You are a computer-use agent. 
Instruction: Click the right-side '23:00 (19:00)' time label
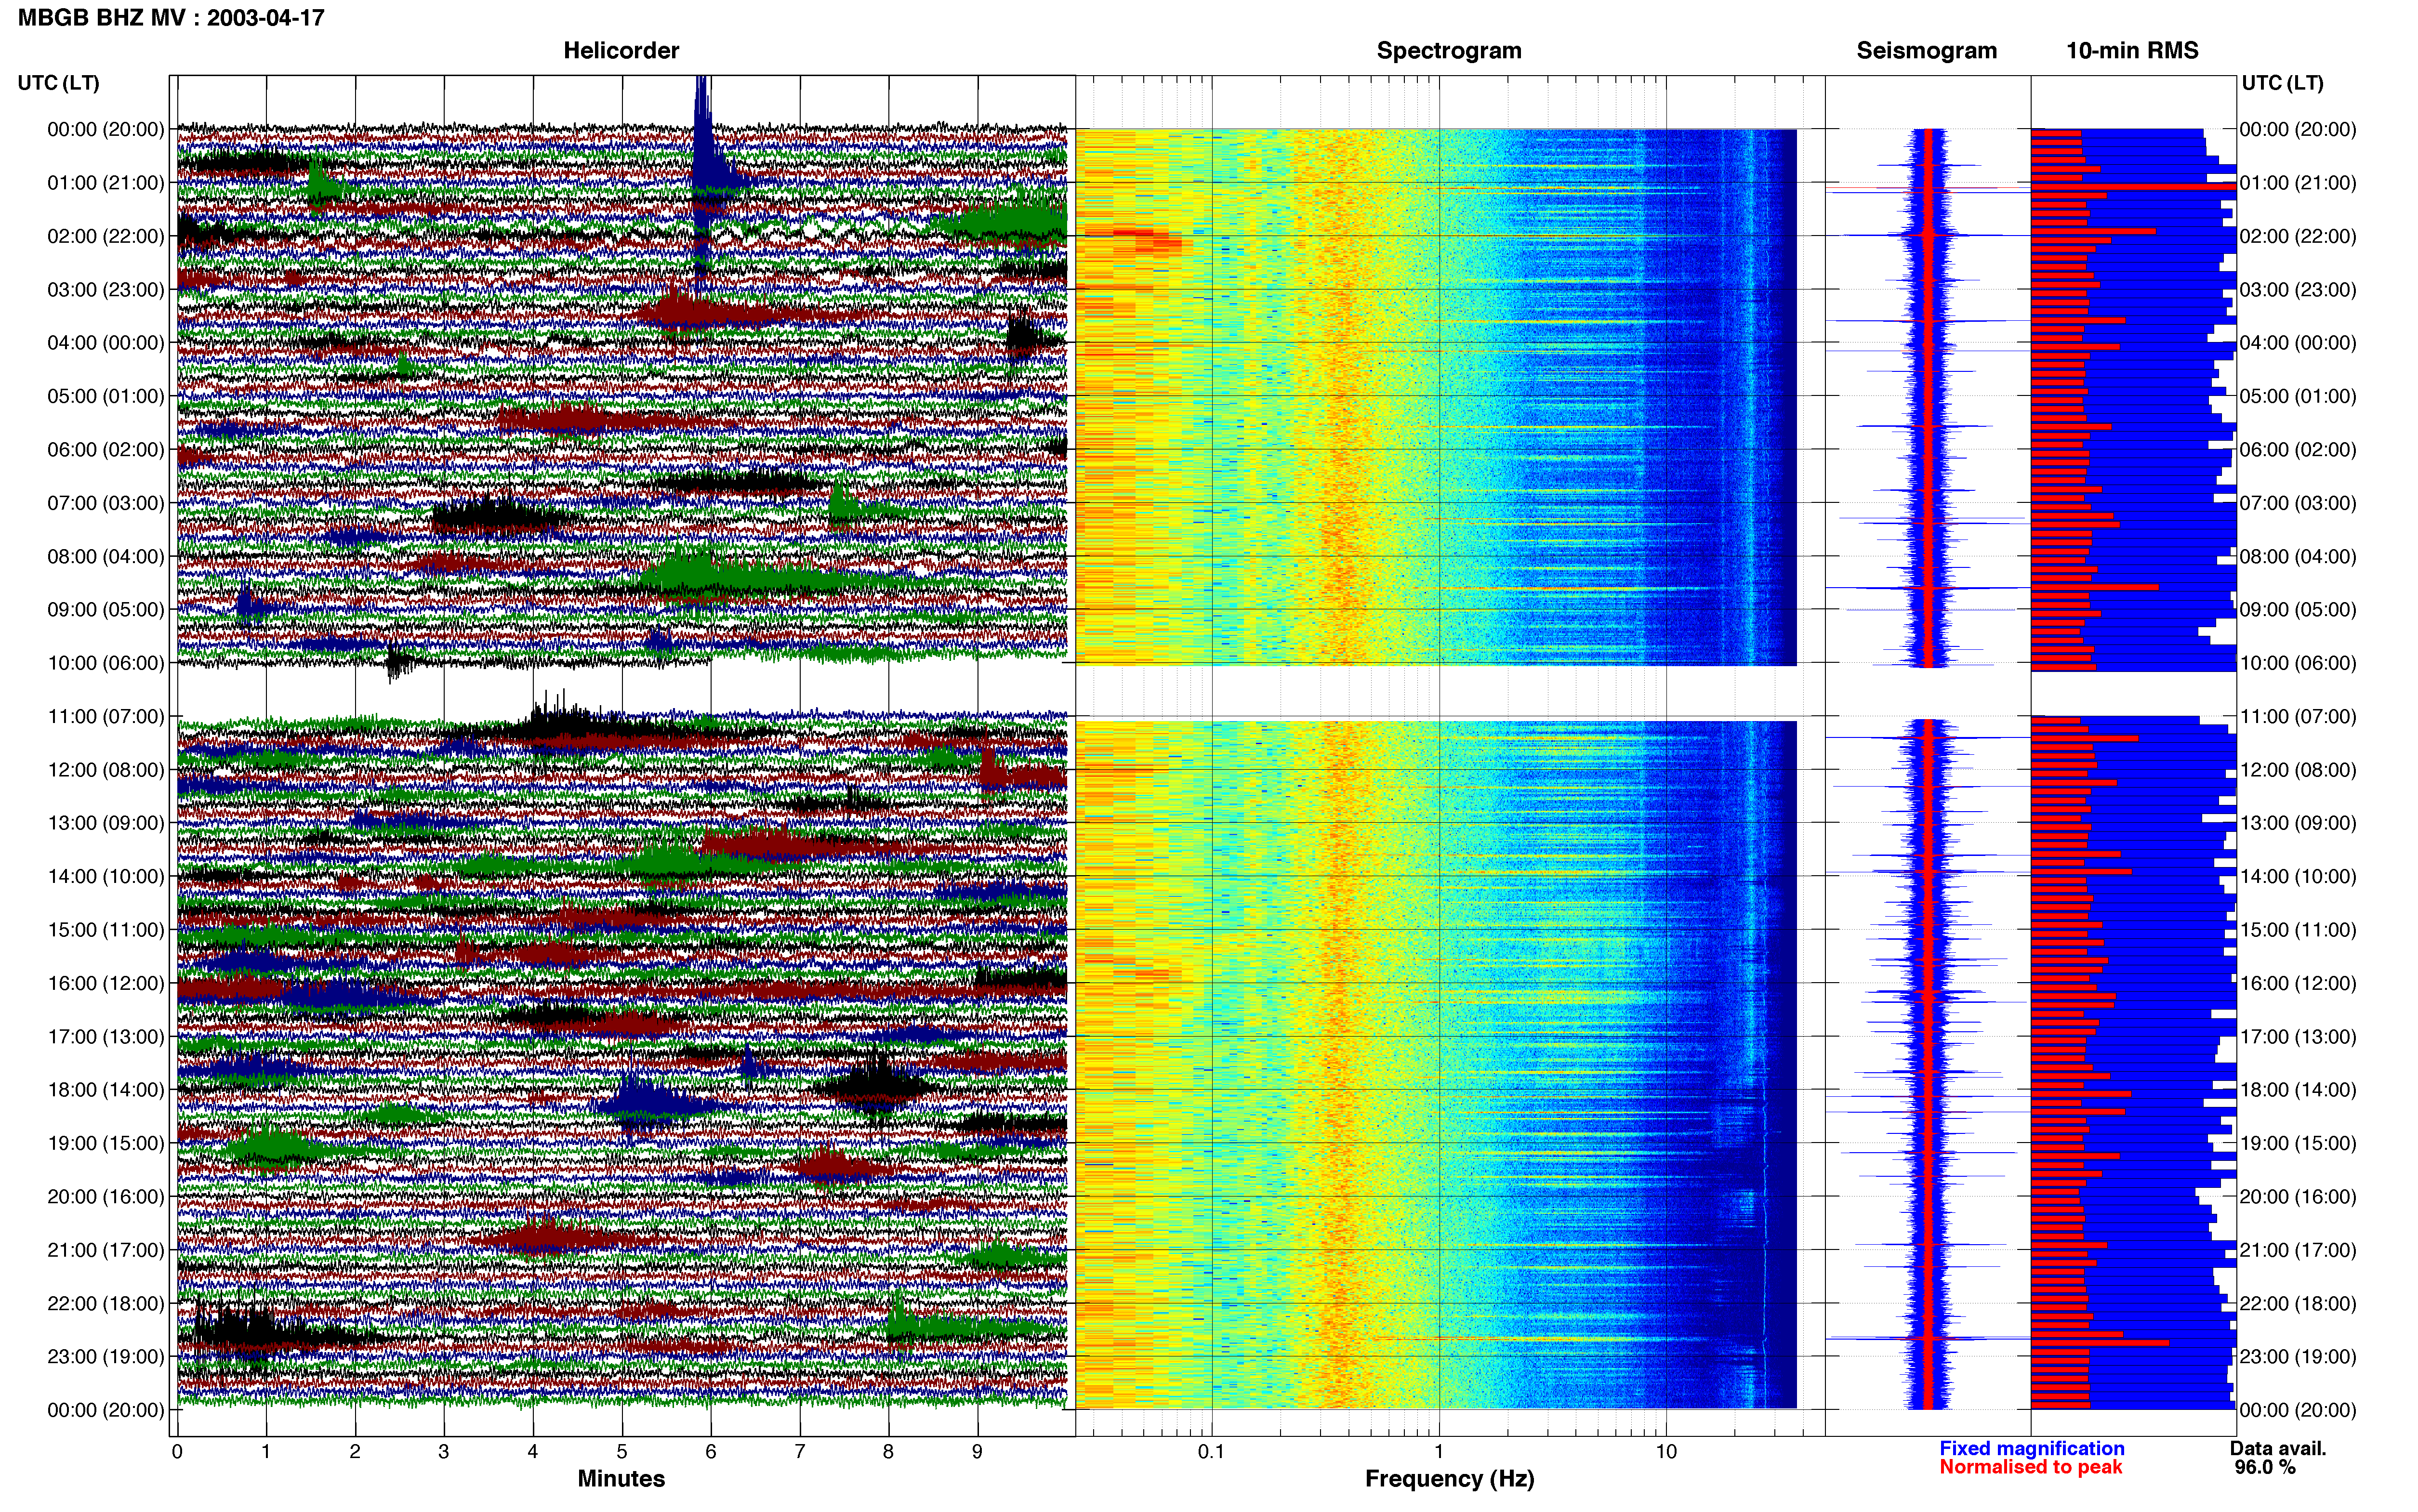coord(2298,1356)
